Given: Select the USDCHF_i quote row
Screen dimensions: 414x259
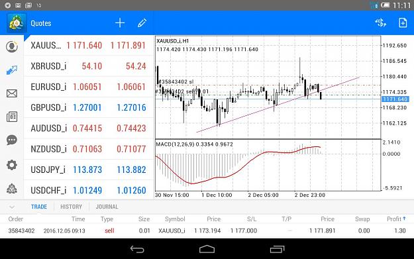Looking at the screenshot, I should coord(89,189).
